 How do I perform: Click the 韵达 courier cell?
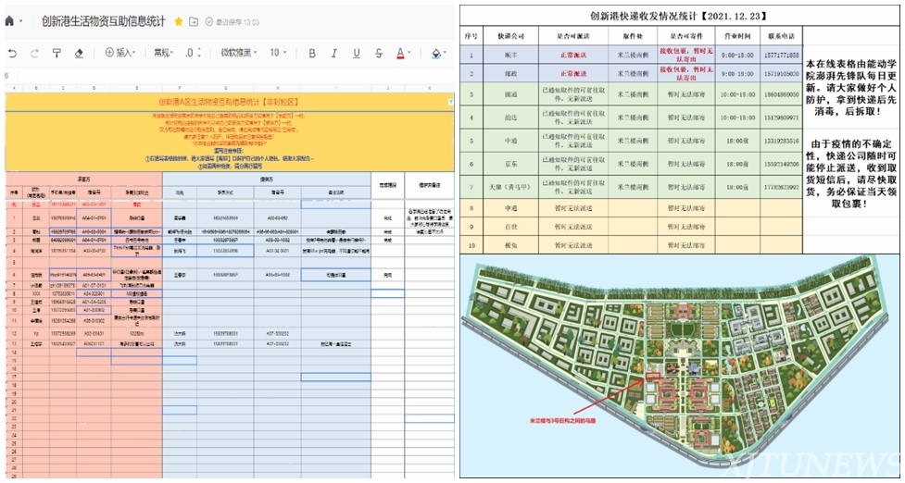tap(510, 118)
